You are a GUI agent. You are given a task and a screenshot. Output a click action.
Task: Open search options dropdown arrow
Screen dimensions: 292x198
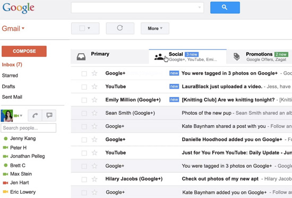tap(200, 7)
